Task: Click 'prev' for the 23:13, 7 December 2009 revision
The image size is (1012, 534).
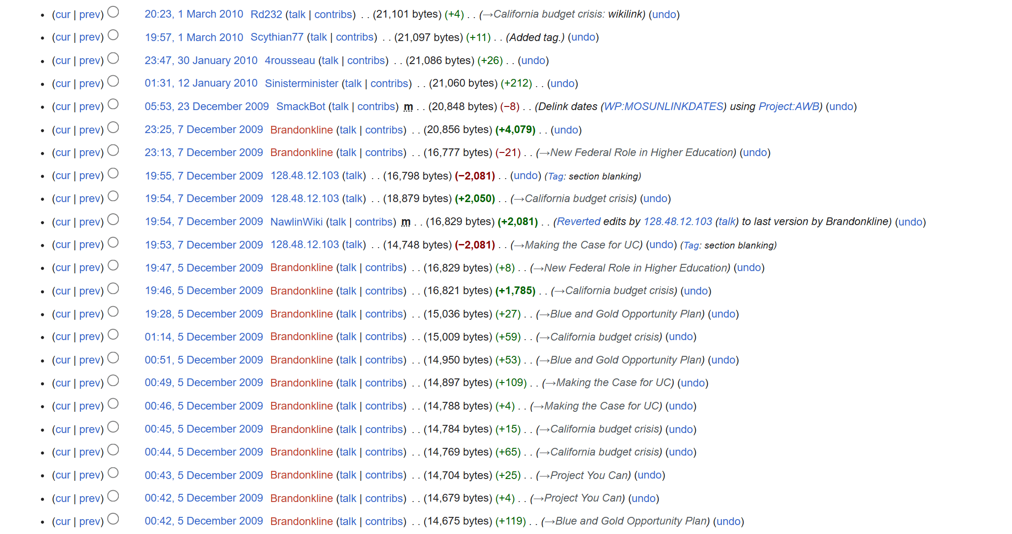Action: pyautogui.click(x=89, y=153)
